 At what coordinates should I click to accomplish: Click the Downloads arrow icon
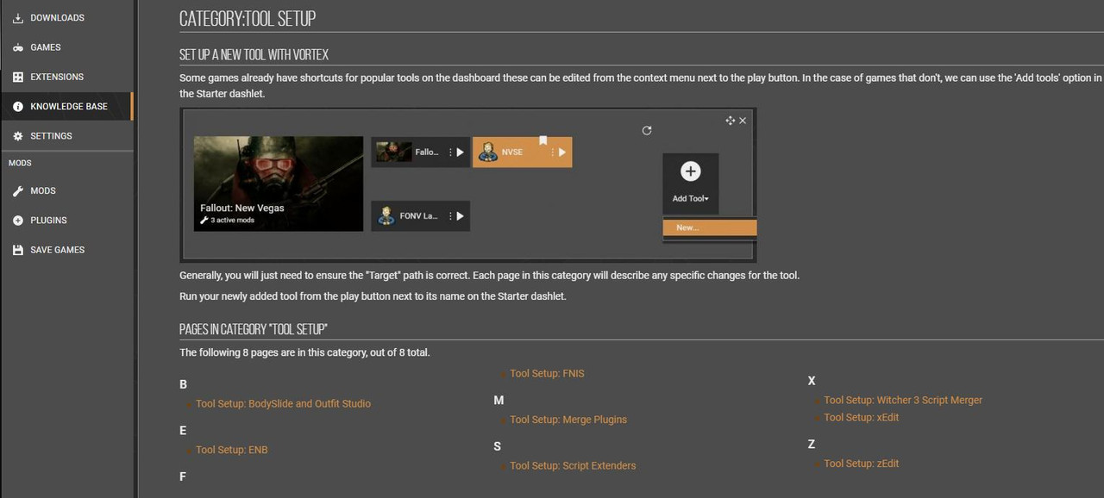18,18
